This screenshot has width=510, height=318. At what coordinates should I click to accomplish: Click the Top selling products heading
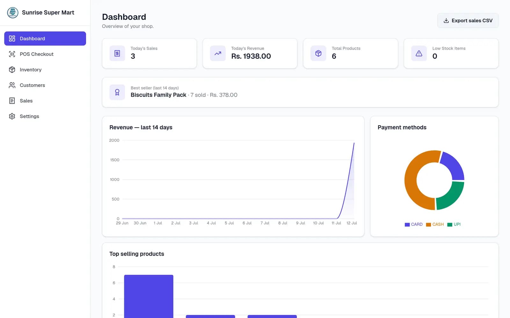137,254
